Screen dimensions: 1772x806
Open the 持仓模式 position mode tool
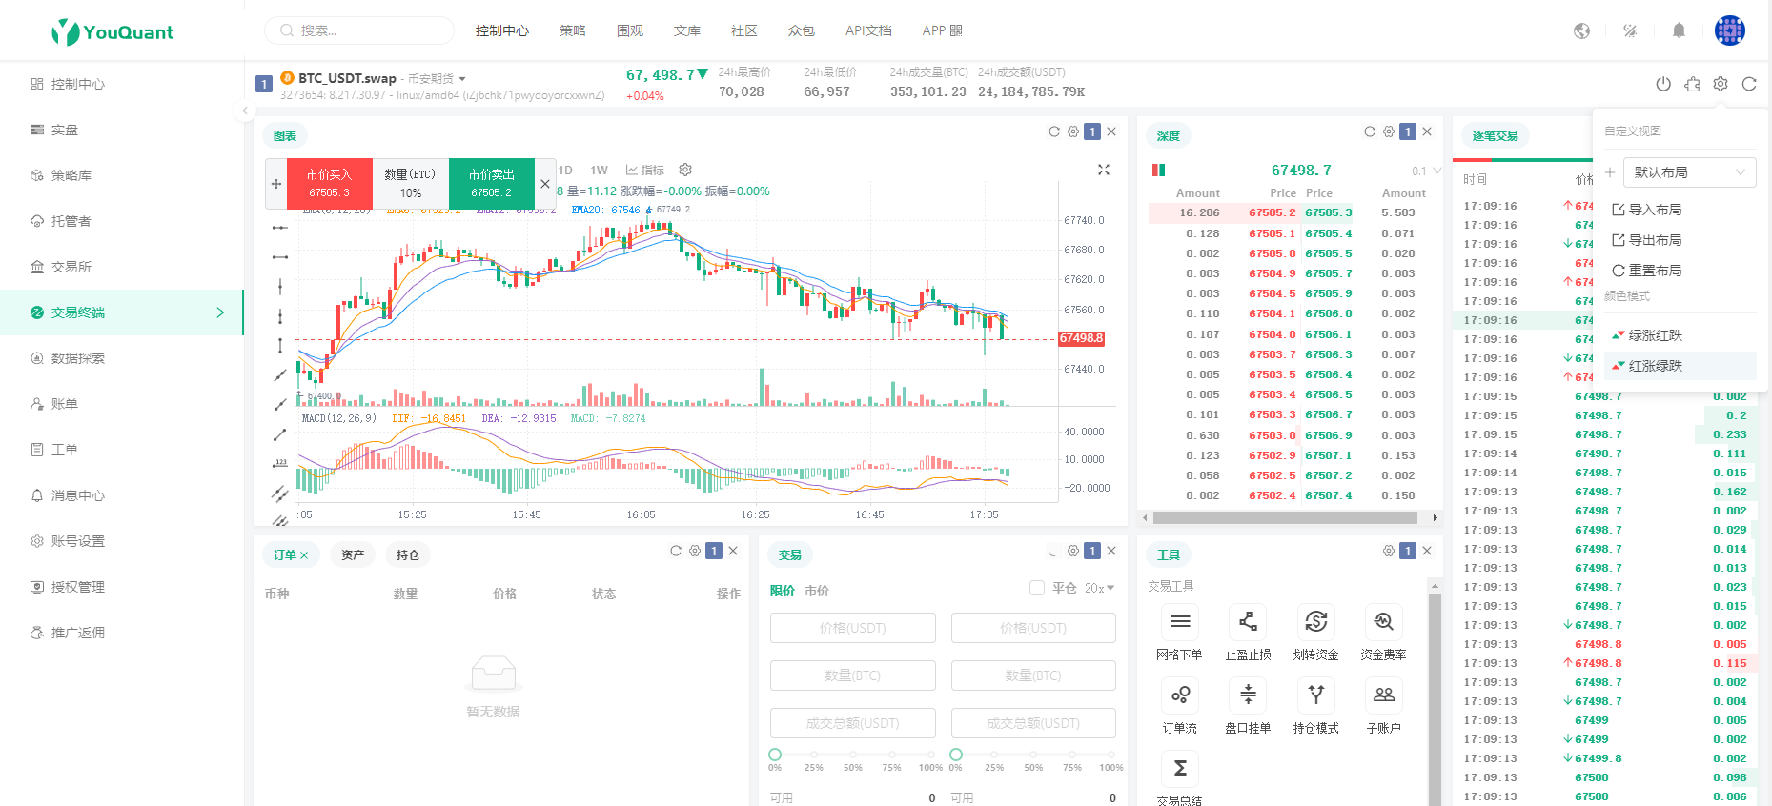pyautogui.click(x=1316, y=695)
